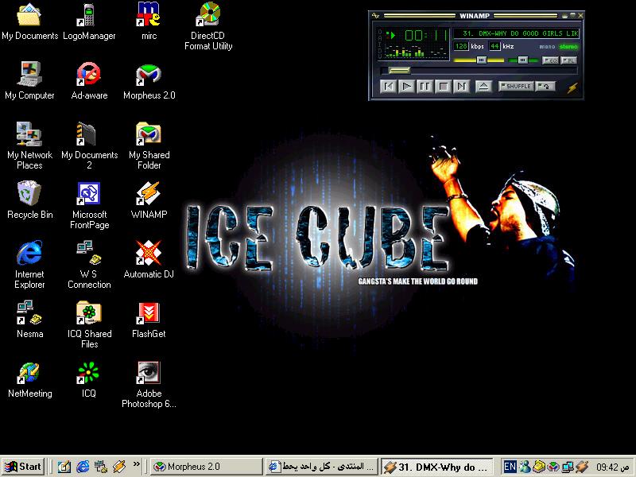
Task: Click EN language indicator in tray
Action: point(510,467)
